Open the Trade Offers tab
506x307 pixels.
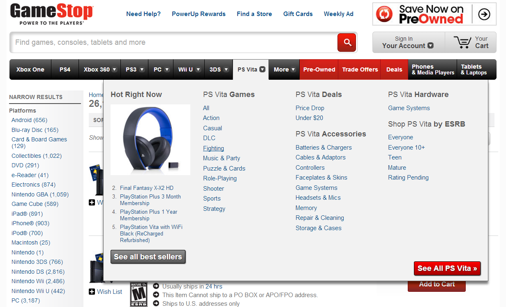360,69
